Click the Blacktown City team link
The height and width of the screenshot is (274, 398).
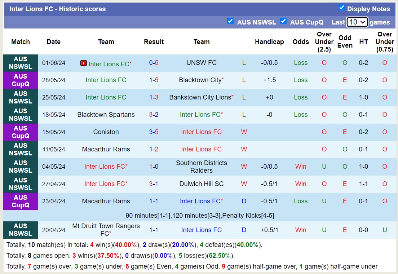tap(200, 80)
